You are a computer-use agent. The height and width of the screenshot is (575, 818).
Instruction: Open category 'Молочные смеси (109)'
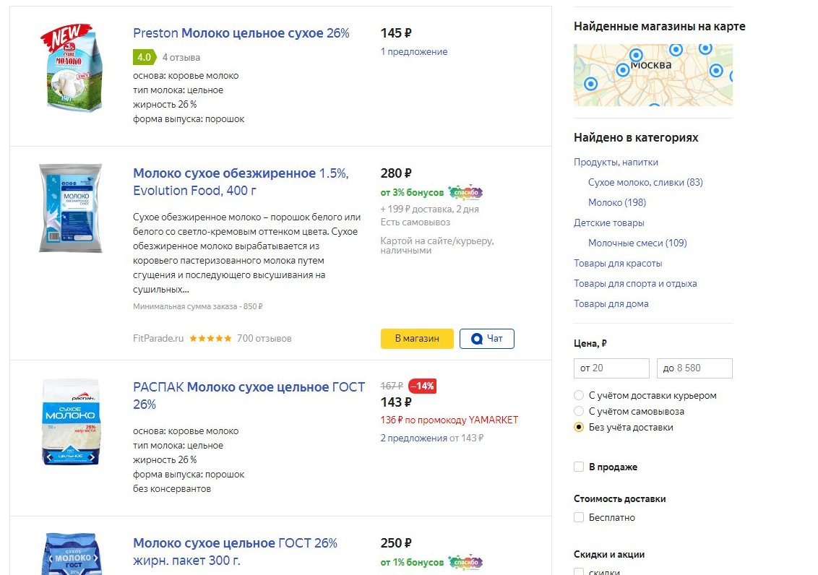coord(637,243)
